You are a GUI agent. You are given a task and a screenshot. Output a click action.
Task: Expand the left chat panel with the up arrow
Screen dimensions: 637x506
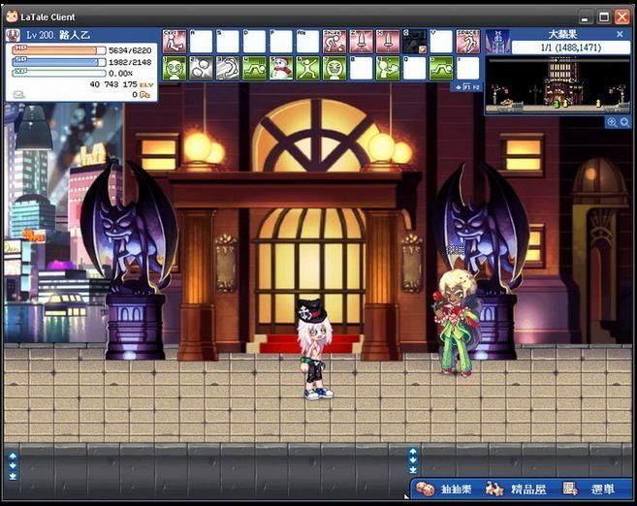click(13, 456)
